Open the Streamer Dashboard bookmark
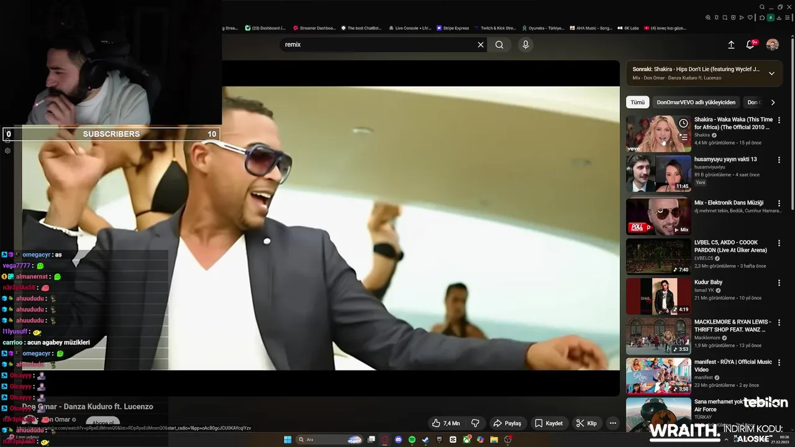The width and height of the screenshot is (795, 447). [314, 28]
